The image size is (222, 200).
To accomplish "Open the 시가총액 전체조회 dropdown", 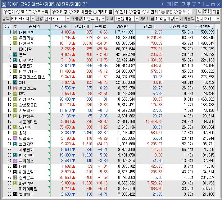I will click(x=218, y=19).
